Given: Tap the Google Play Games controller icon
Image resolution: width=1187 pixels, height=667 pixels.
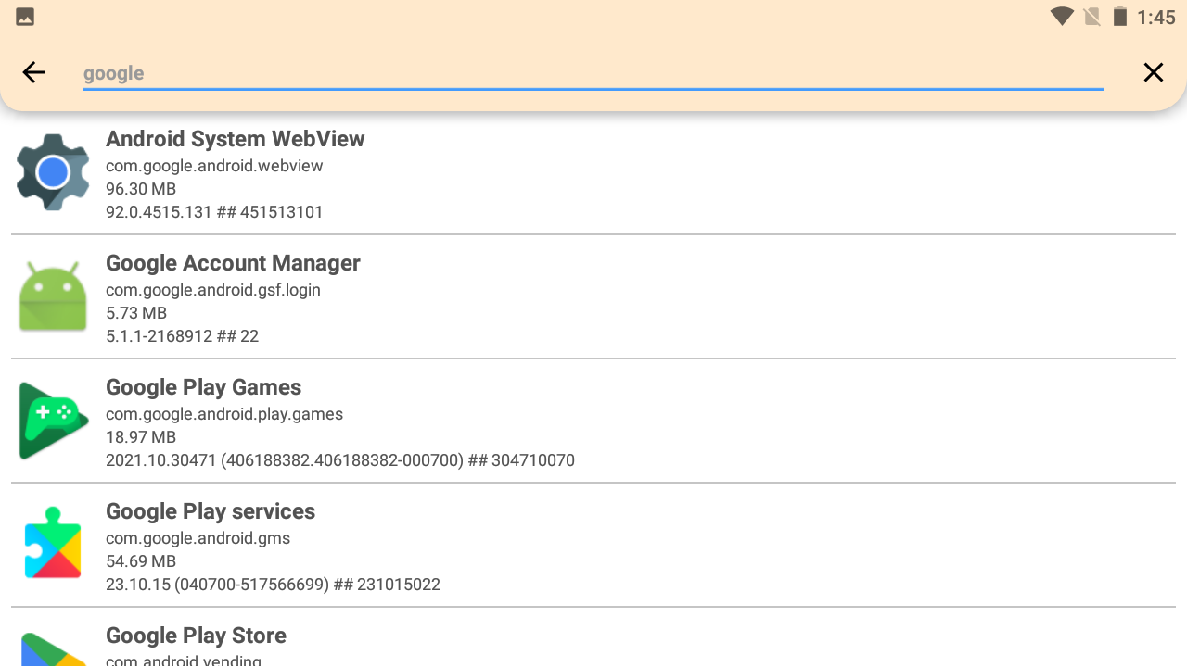Looking at the screenshot, I should pyautogui.click(x=53, y=421).
